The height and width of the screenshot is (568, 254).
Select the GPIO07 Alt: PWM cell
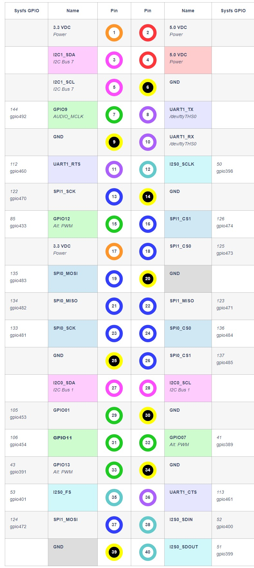[188, 443]
